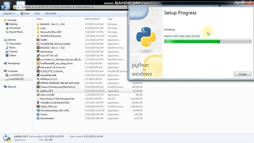Select Local Disk (D:) breadcrumb segment
The image size is (254, 143).
pyautogui.click(x=42, y=7)
